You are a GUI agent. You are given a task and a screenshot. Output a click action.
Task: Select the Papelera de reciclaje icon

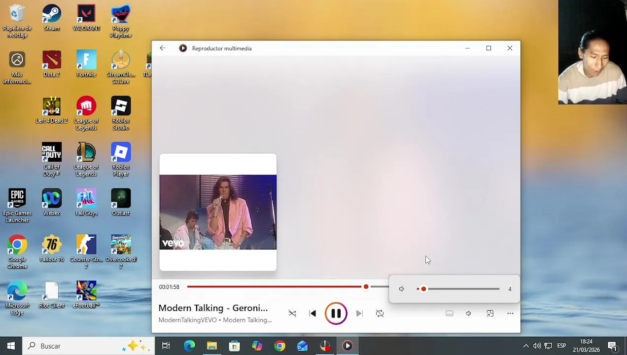17,22
